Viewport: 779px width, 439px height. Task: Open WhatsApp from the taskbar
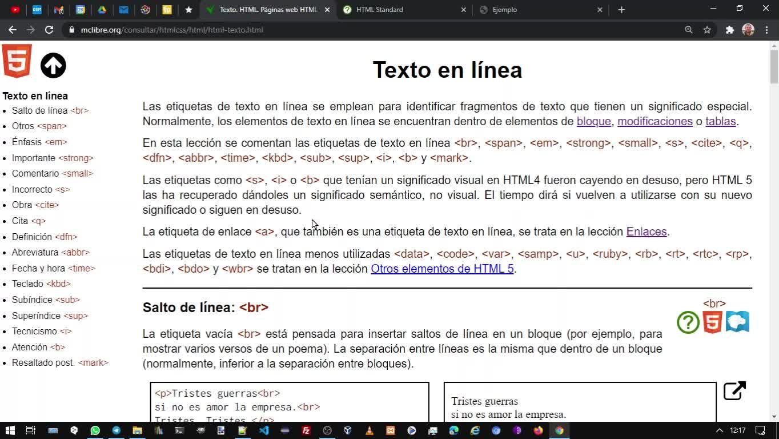click(x=95, y=430)
